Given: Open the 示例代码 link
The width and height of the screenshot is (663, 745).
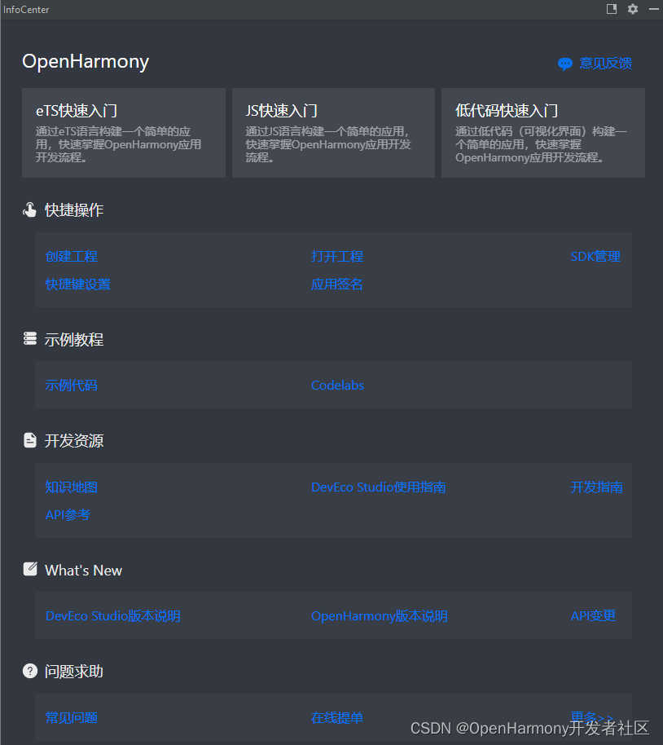Looking at the screenshot, I should 71,386.
